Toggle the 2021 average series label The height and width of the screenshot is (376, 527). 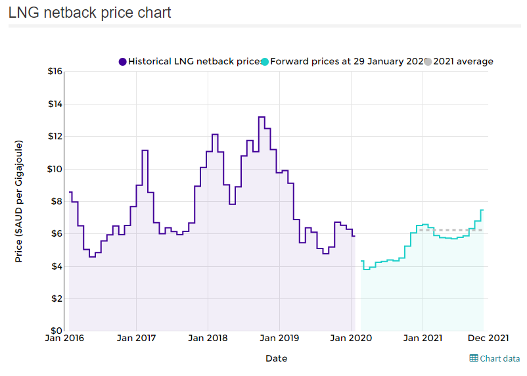[463, 61]
